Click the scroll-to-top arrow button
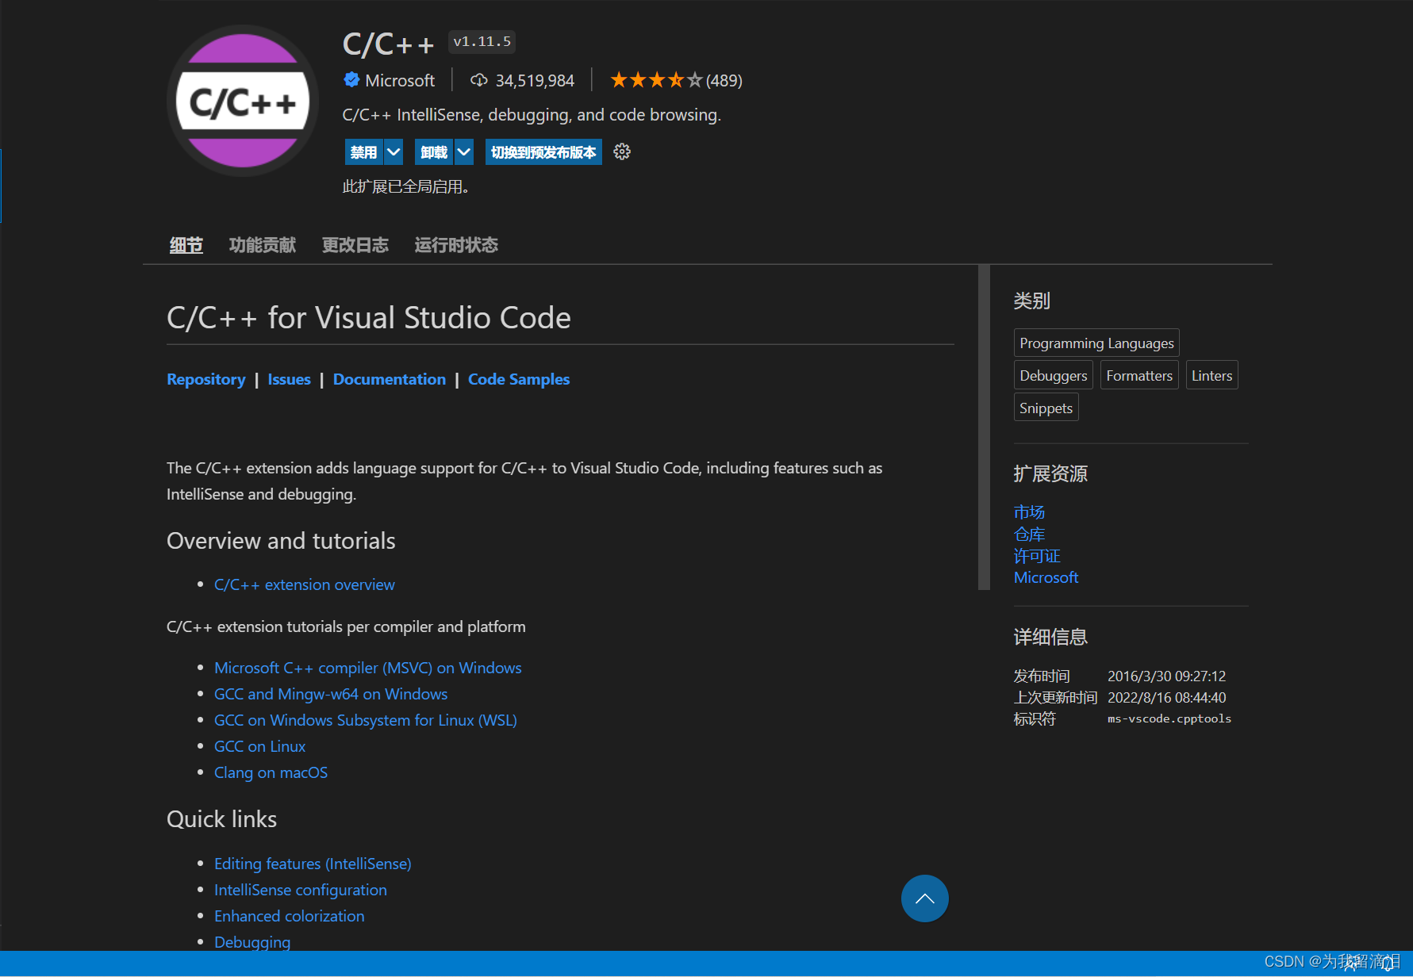Screen dimensions: 1413x977 pyautogui.click(x=924, y=898)
